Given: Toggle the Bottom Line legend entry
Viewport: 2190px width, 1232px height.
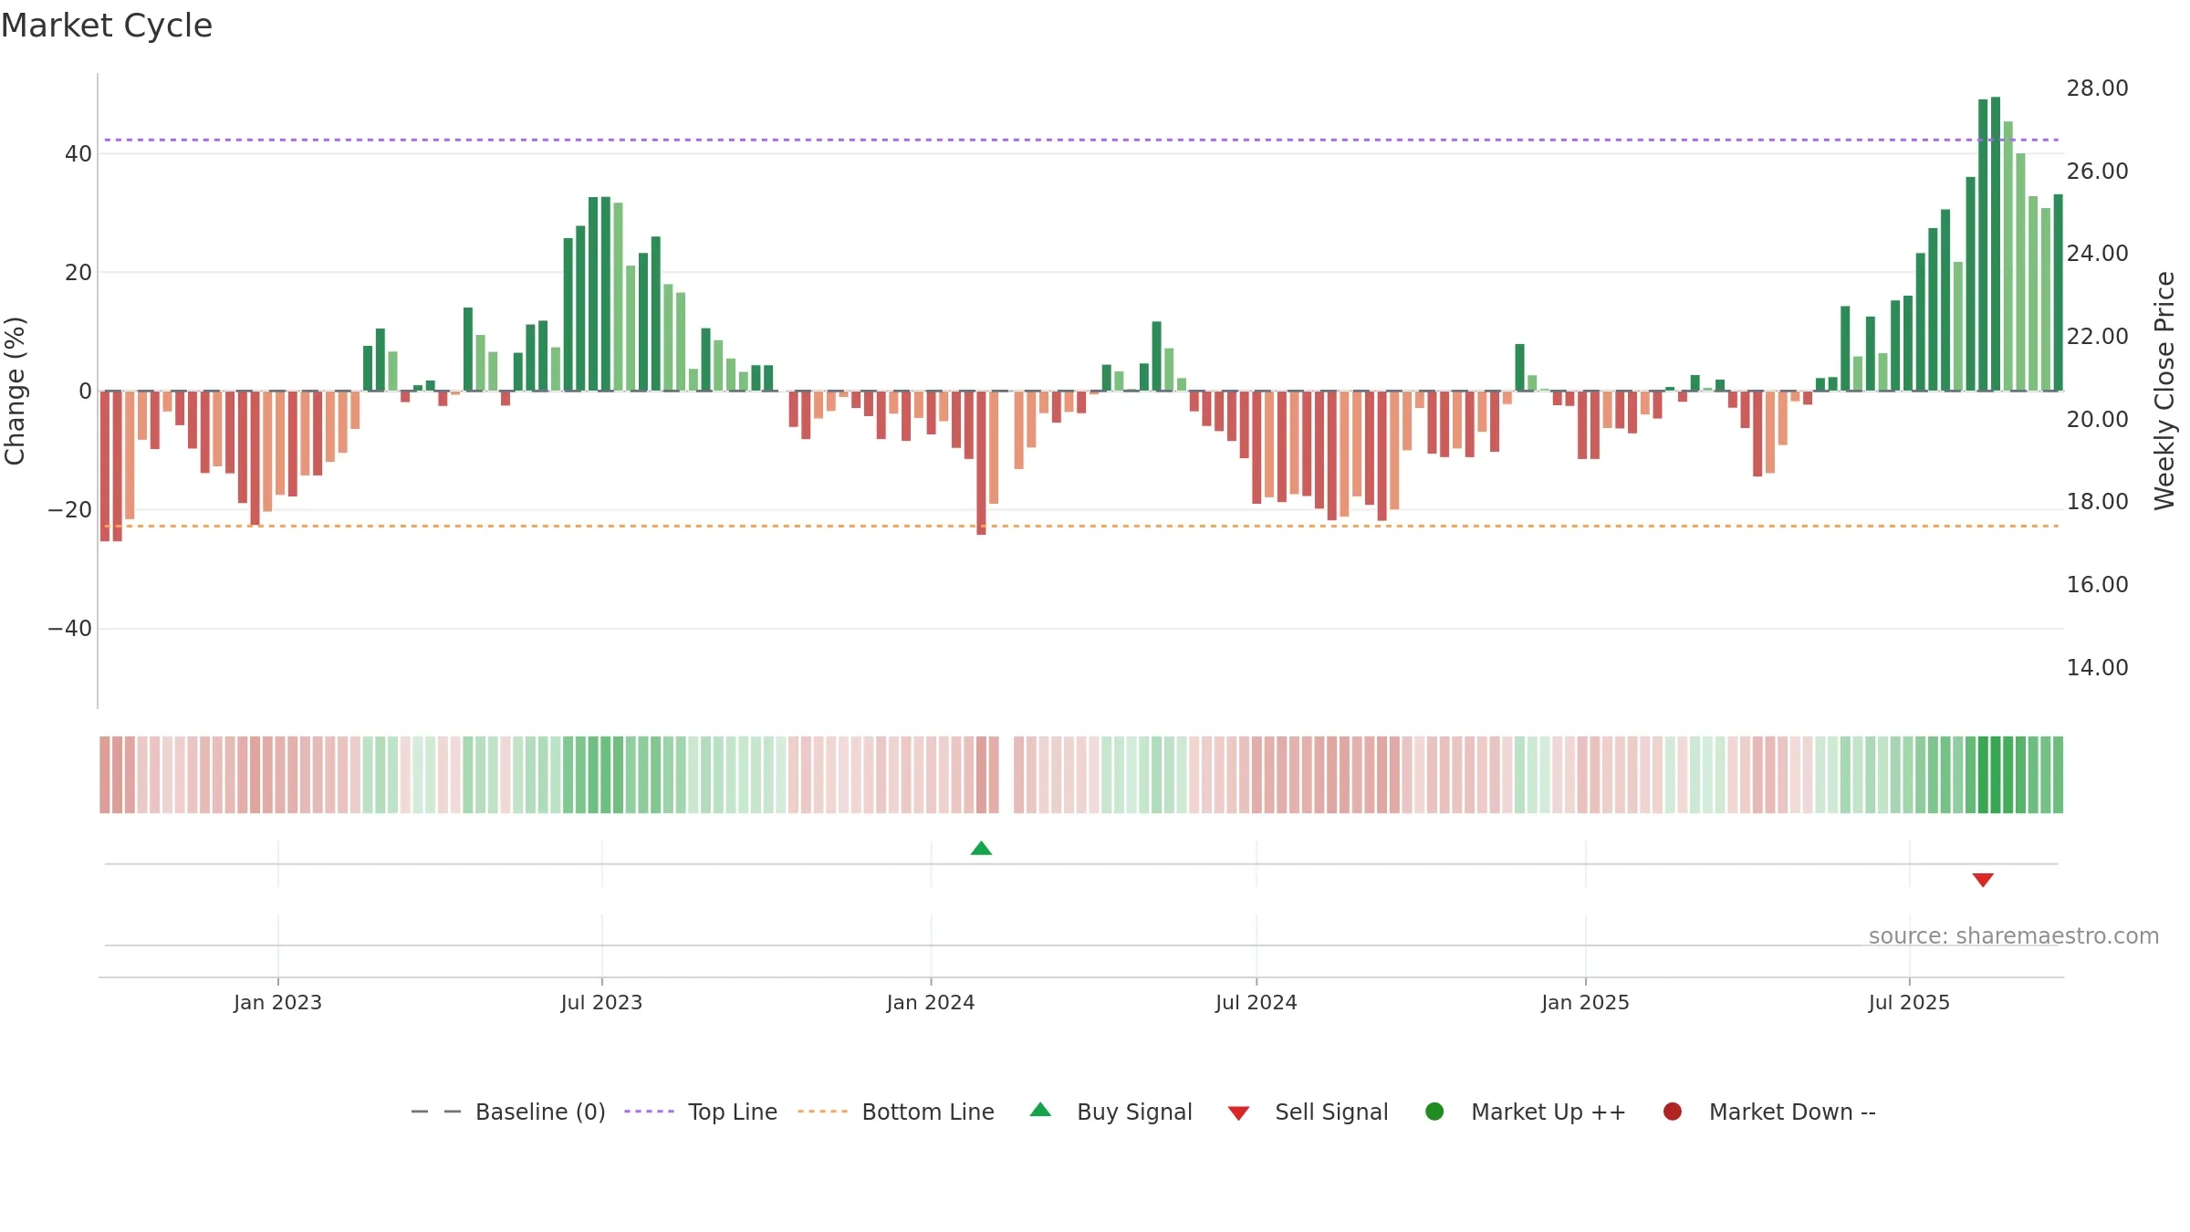Looking at the screenshot, I should (896, 1112).
